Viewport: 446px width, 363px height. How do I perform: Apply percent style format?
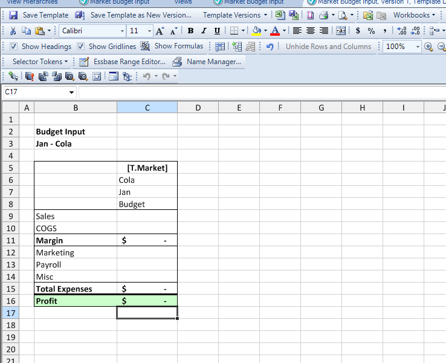pos(371,31)
